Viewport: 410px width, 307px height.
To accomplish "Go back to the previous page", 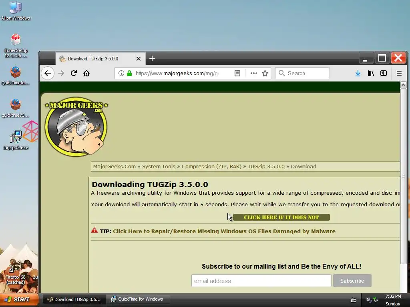I will pos(48,74).
